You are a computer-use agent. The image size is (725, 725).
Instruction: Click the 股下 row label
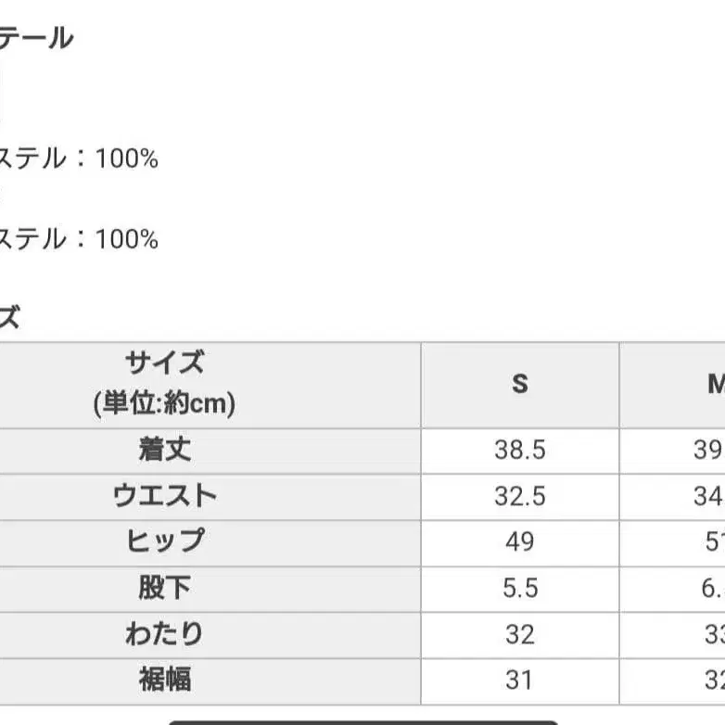[x=164, y=588]
